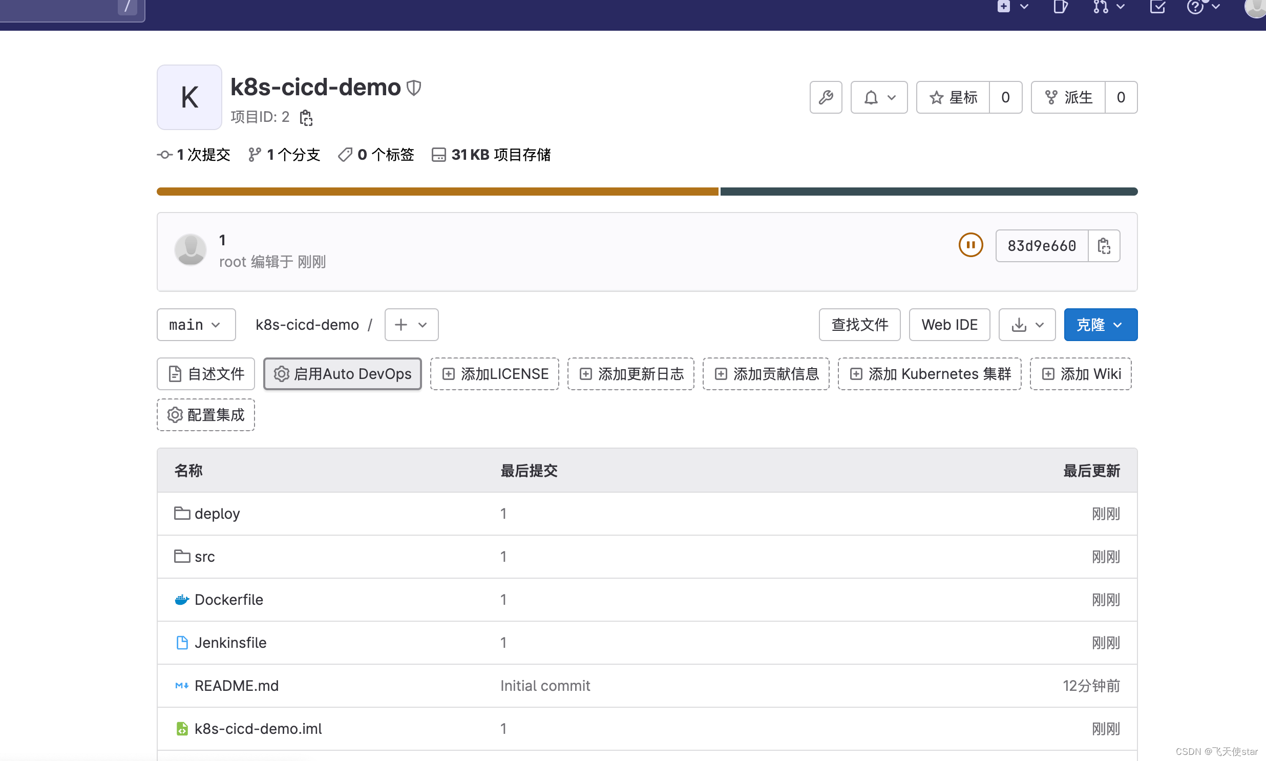Open README.md file

[237, 686]
